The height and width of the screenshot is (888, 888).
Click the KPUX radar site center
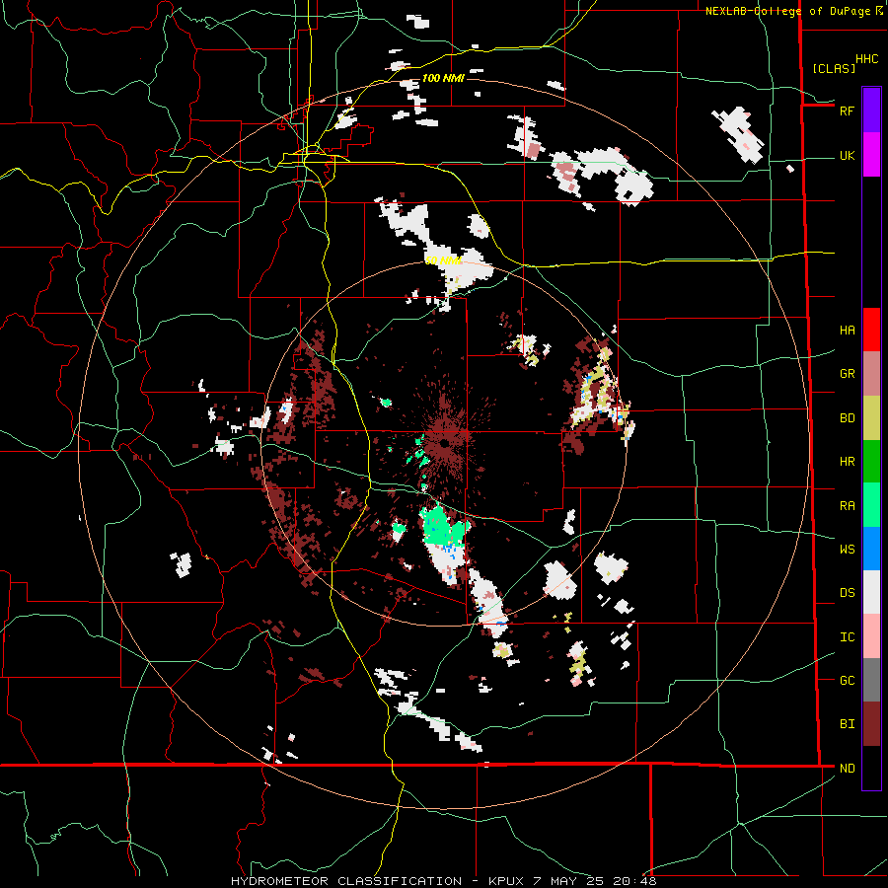point(446,441)
